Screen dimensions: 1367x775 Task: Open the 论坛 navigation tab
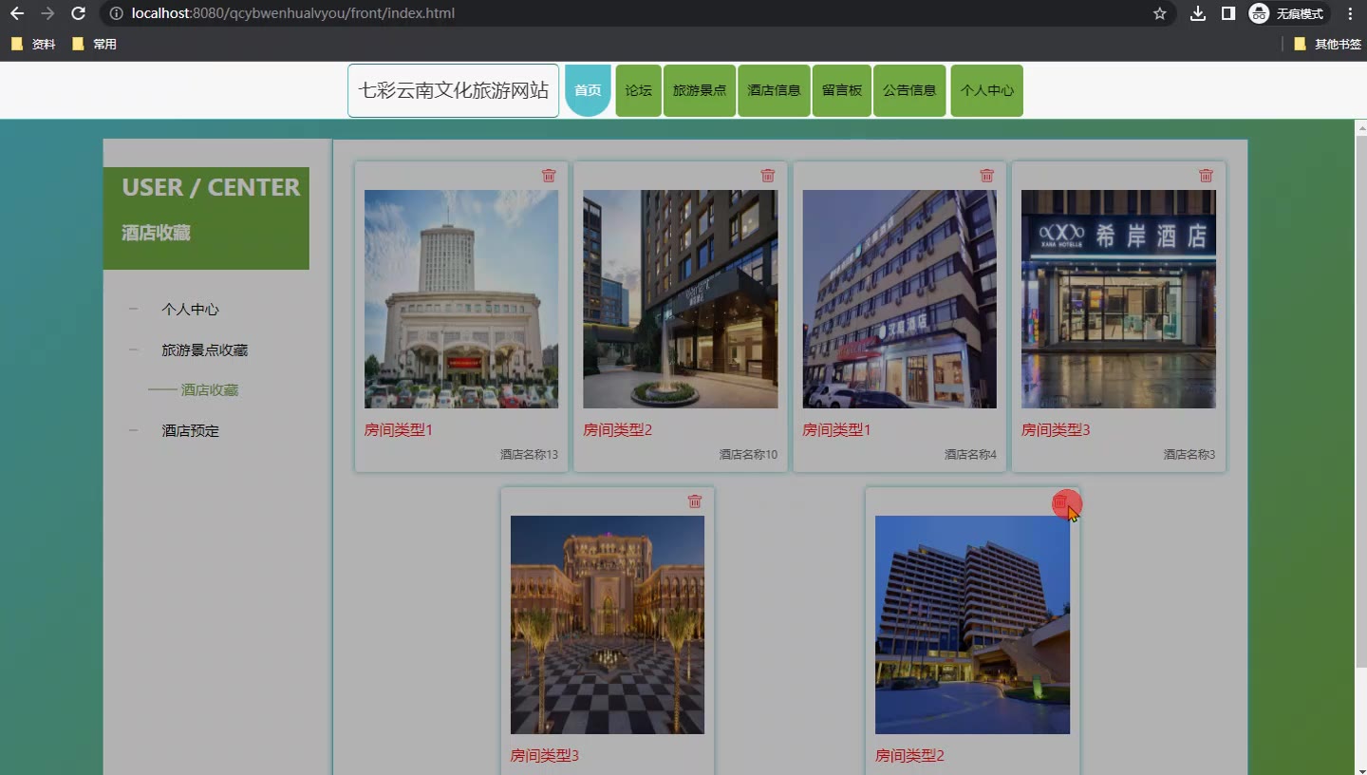638,91
